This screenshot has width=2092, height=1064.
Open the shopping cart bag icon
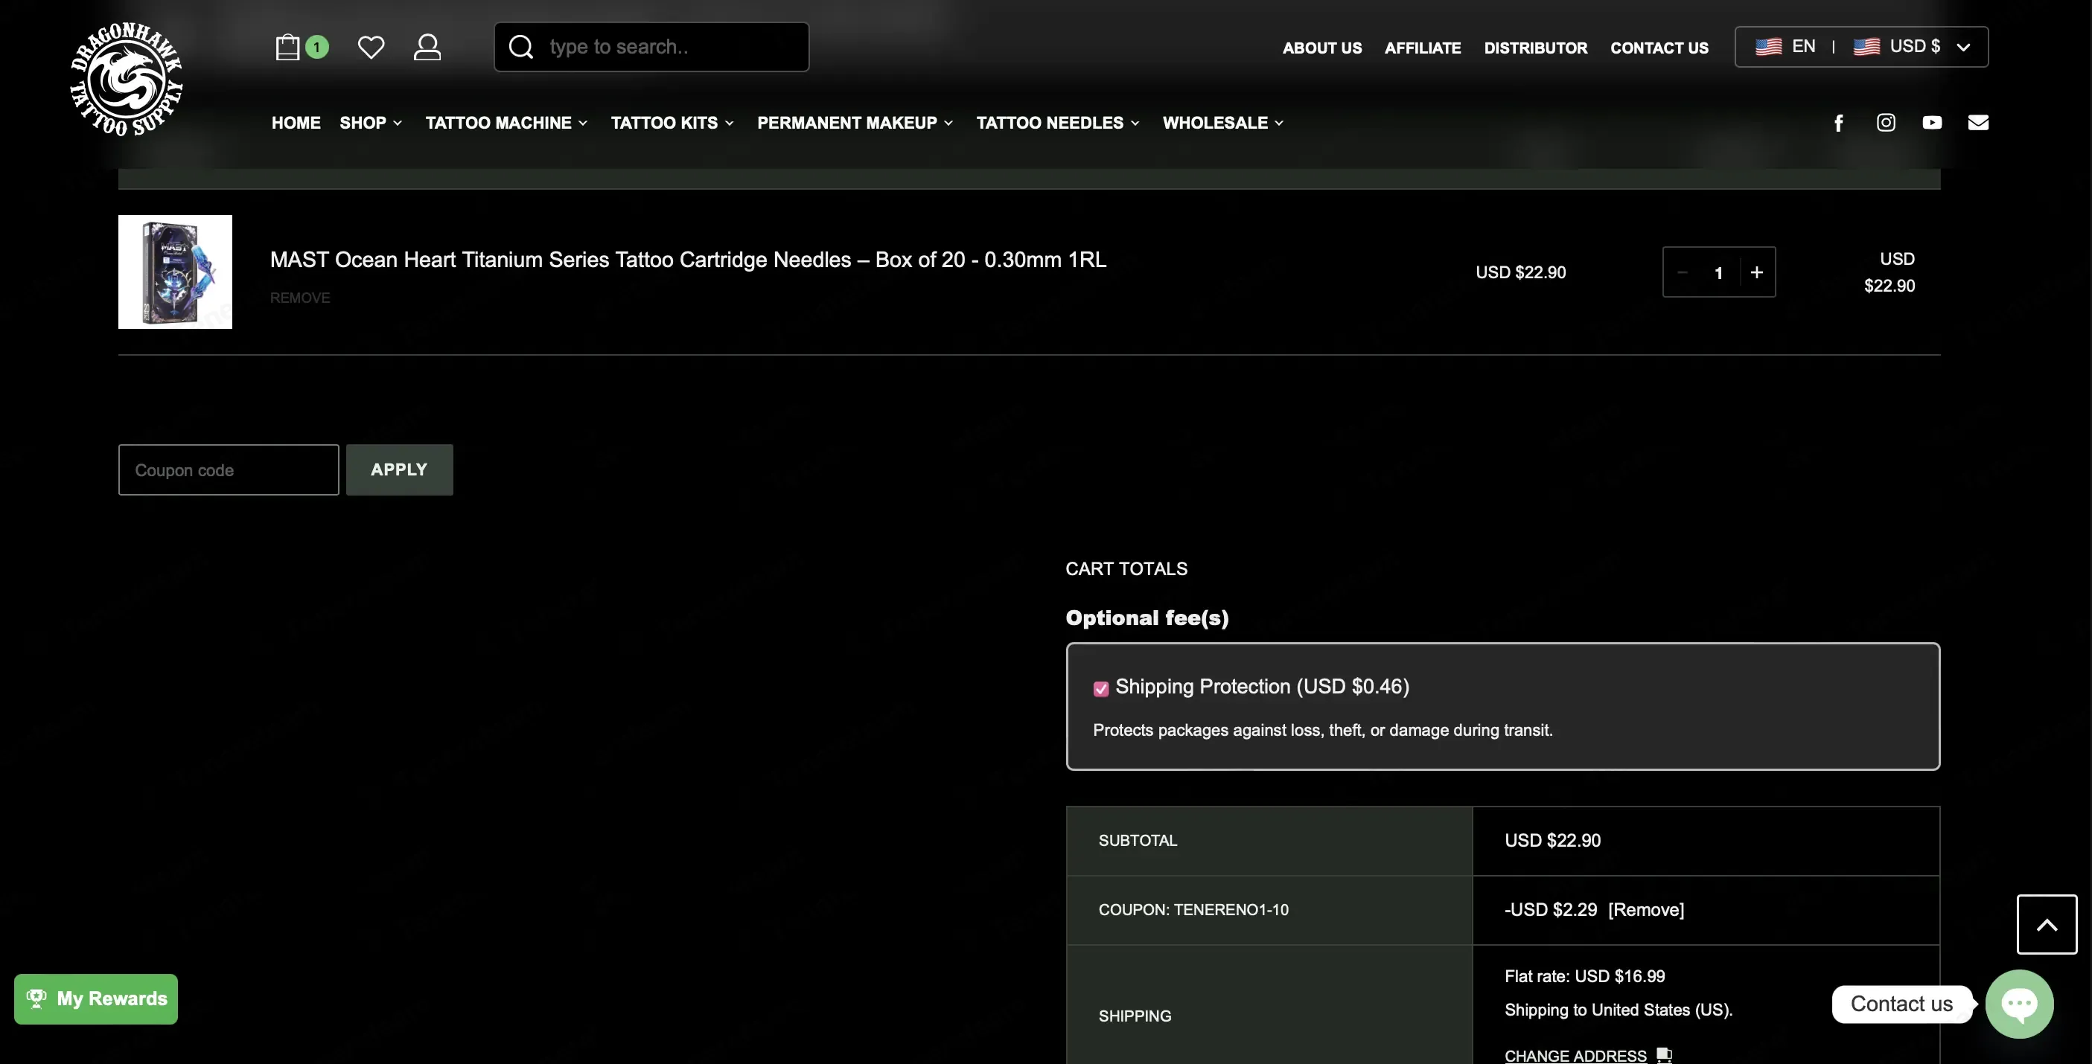coord(288,47)
